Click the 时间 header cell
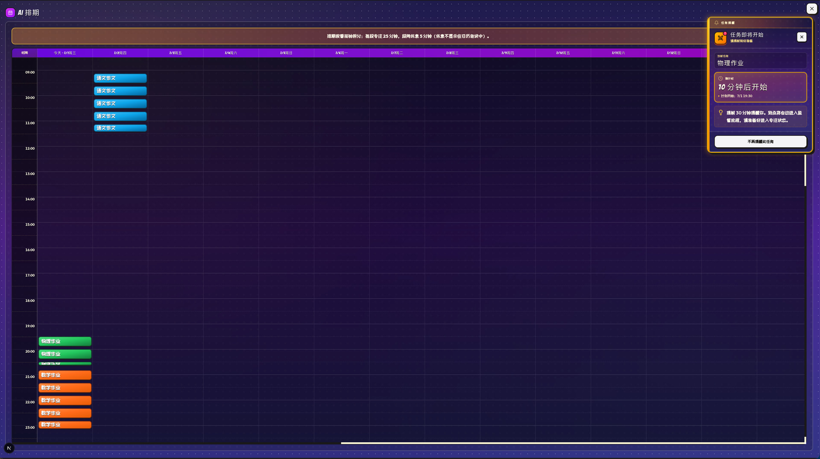 pos(25,53)
